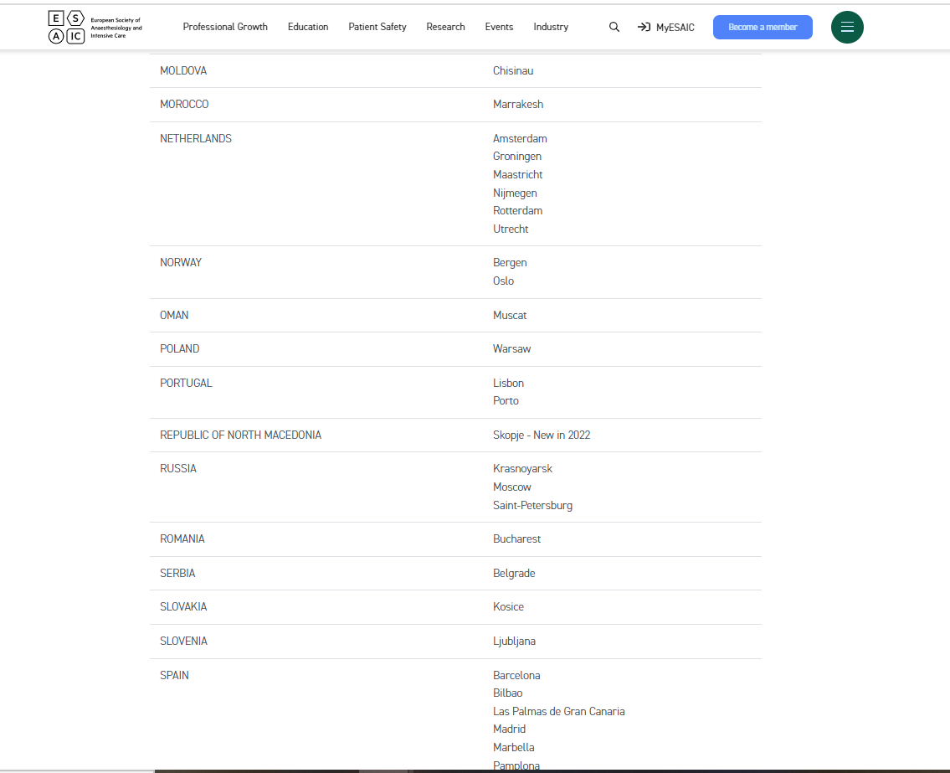Viewport: 950px width, 773px height.
Task: Select the Utrecht city text
Action: pyautogui.click(x=510, y=229)
